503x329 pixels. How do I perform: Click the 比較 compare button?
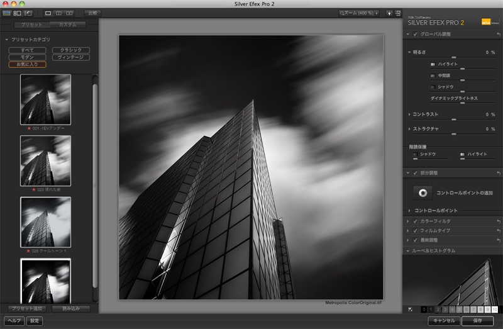(x=92, y=13)
